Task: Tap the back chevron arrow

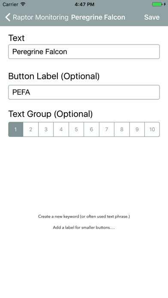Action: coord(8,17)
